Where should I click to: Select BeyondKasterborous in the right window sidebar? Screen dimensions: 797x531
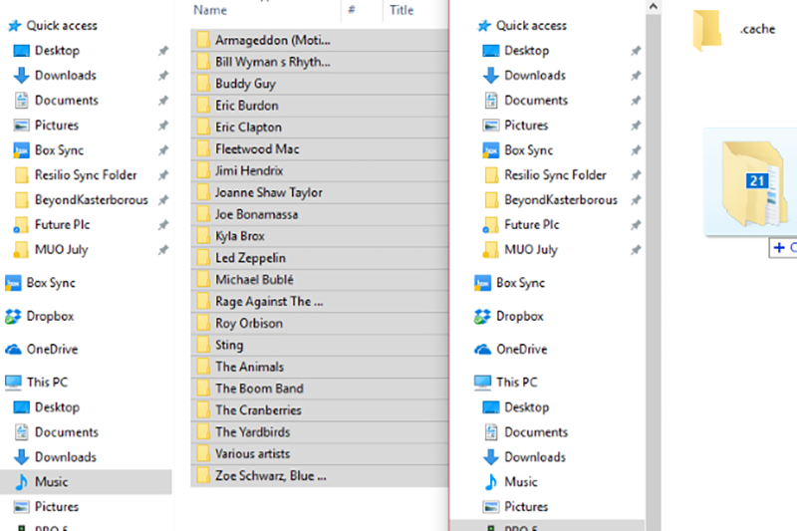pyautogui.click(x=560, y=199)
